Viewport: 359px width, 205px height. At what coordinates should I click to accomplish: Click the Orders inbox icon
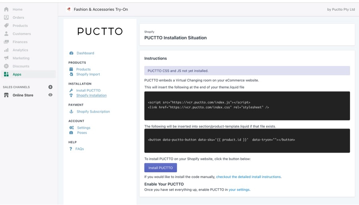click(x=6, y=18)
